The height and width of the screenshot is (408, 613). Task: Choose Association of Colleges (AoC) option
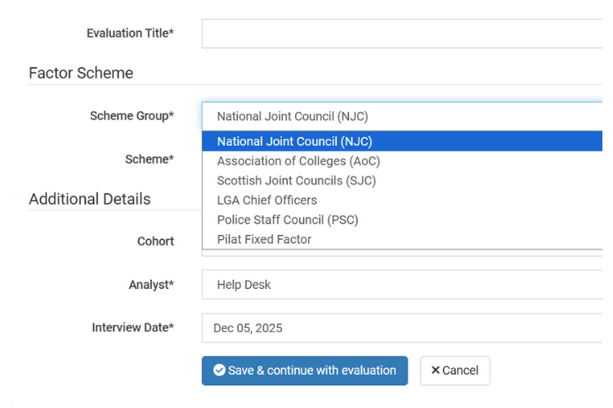(x=298, y=161)
